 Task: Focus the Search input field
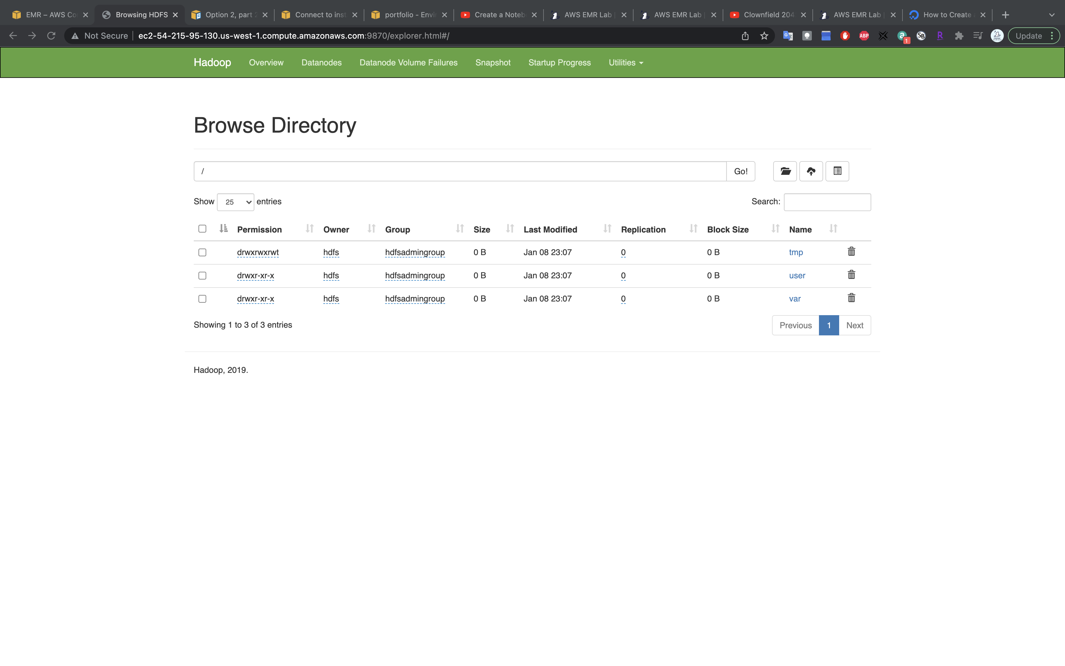click(x=827, y=202)
